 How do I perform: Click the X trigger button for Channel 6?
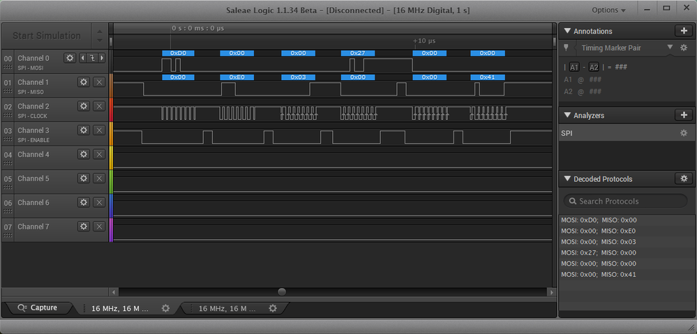pyautogui.click(x=99, y=202)
